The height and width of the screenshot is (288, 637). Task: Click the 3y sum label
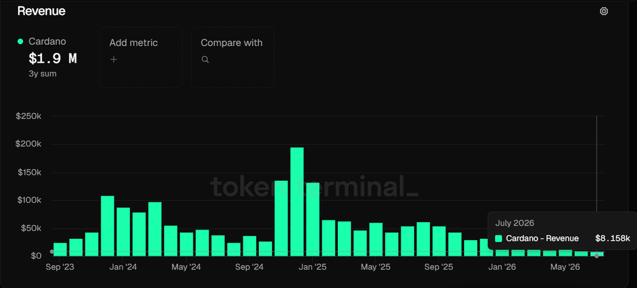point(42,74)
